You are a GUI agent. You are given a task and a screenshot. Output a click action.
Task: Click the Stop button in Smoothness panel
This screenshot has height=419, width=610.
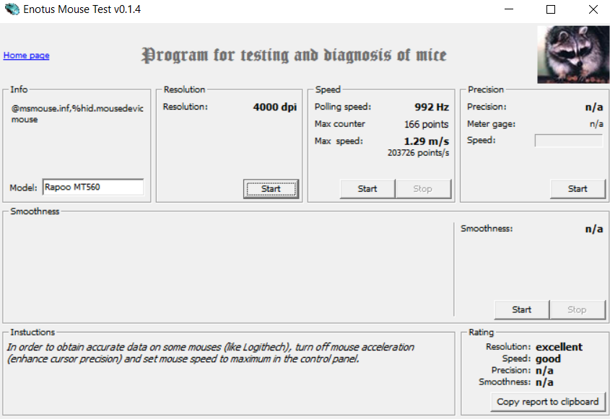tap(578, 310)
